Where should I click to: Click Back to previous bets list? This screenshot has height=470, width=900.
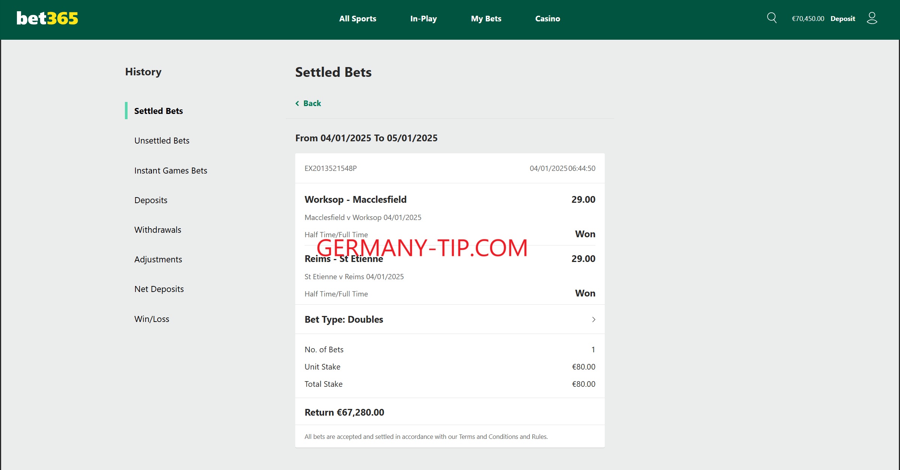310,102
